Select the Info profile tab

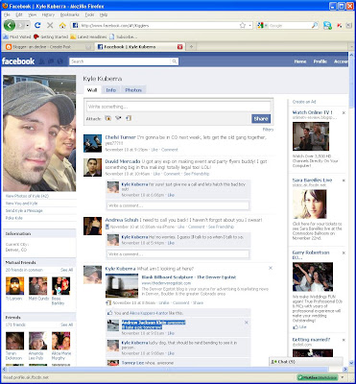click(x=111, y=90)
